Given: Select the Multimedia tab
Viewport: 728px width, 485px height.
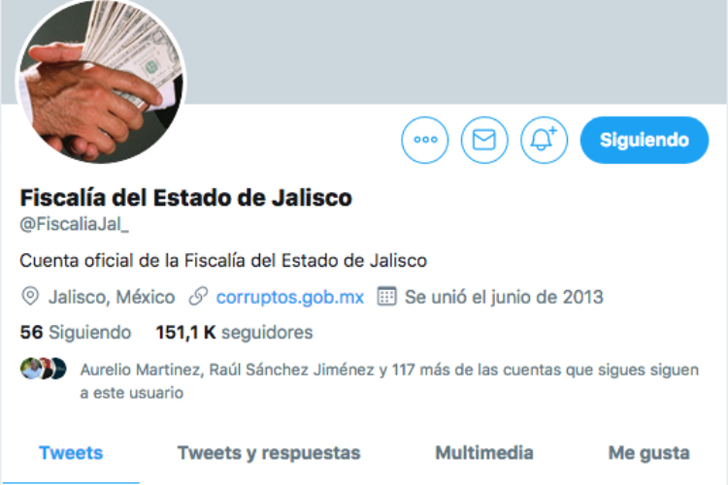Looking at the screenshot, I should (484, 453).
